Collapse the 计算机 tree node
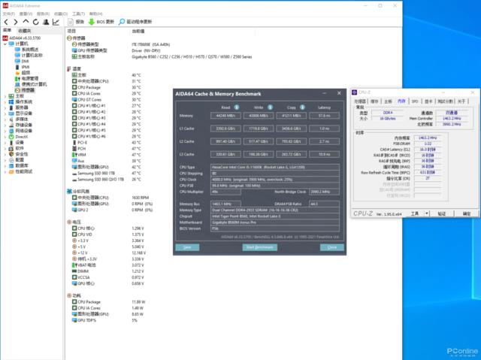The image size is (481, 360). (x=5, y=44)
